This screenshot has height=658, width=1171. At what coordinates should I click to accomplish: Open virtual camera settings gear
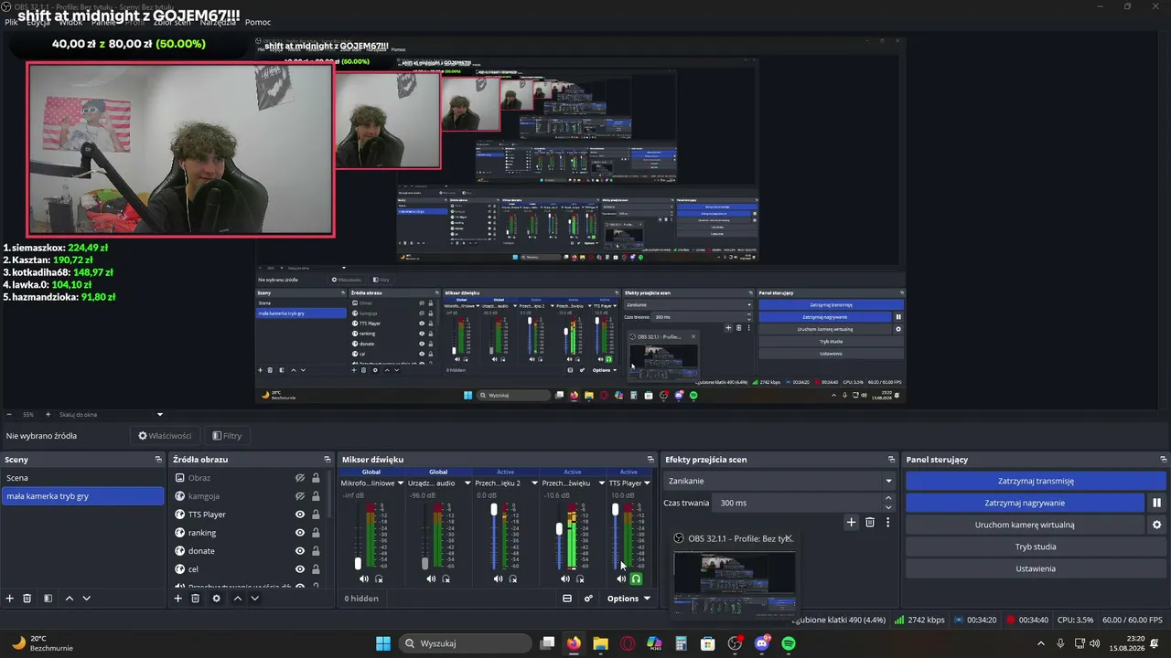[1156, 525]
